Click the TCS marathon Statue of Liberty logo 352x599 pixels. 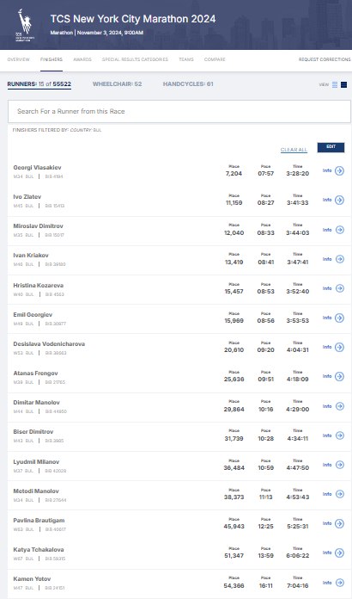25,25
